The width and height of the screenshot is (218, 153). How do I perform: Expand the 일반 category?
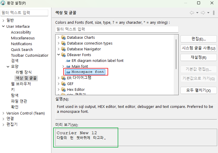(x=3, y=21)
